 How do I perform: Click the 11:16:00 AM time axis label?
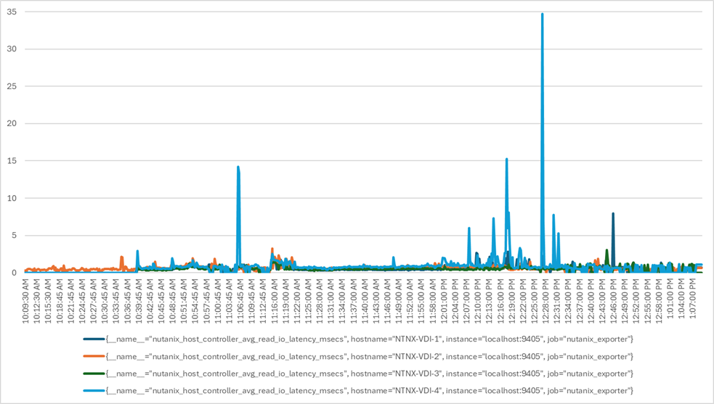(x=275, y=301)
